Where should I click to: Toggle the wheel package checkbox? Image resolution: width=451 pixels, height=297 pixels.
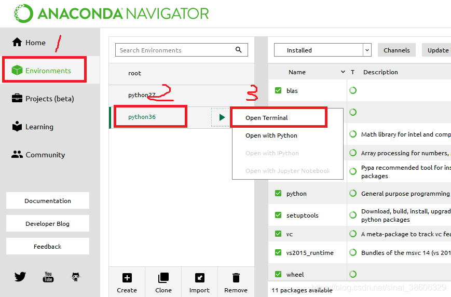(278, 274)
